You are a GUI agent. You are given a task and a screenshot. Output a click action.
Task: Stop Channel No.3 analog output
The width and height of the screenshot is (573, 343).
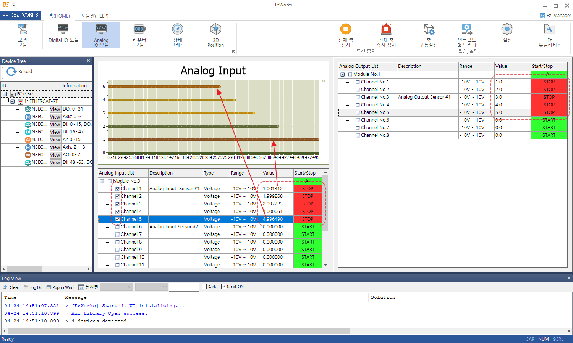click(x=549, y=97)
